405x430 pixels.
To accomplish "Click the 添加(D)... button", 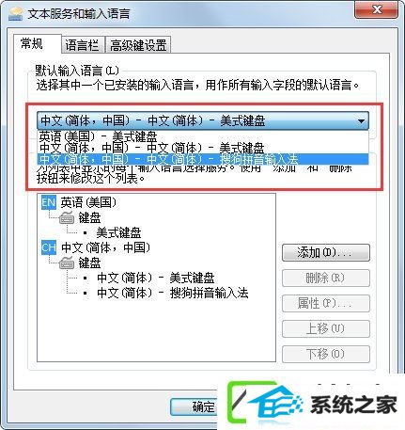I will click(326, 252).
